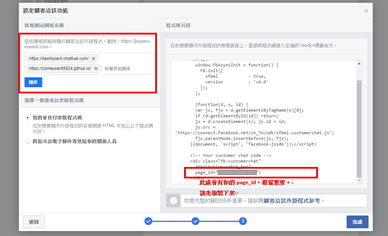
Task: Remove the dashboard.chatfuel.com domain chip
Action: [x=94, y=58]
